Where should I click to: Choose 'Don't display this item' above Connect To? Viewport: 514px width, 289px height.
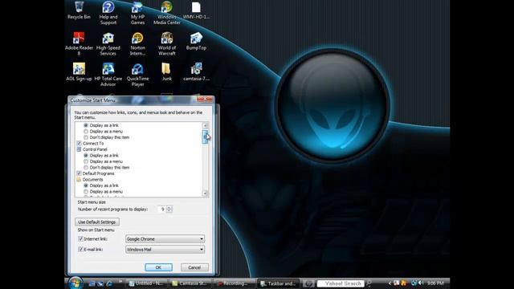[x=86, y=137]
